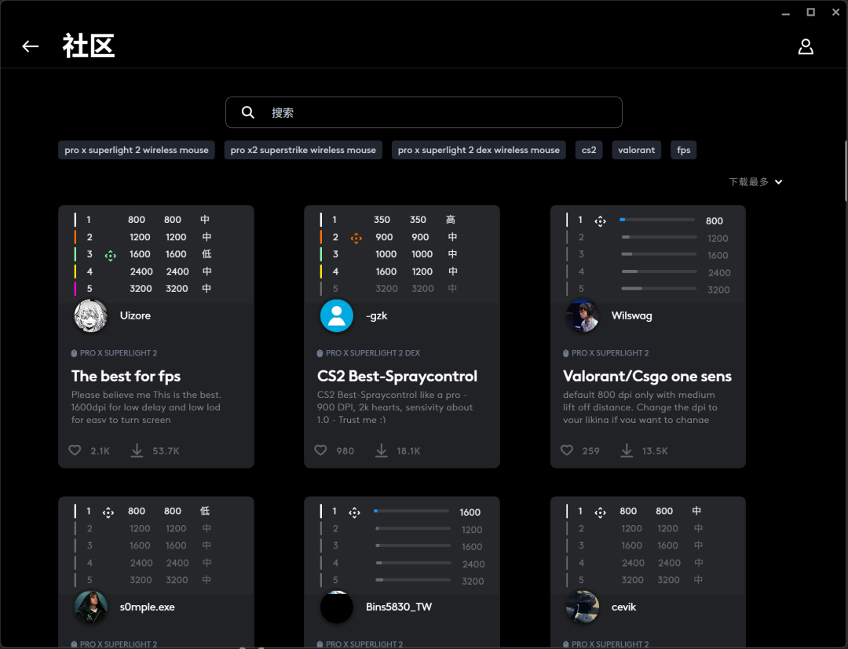Download the 'The best for fps' profile

[x=137, y=450]
